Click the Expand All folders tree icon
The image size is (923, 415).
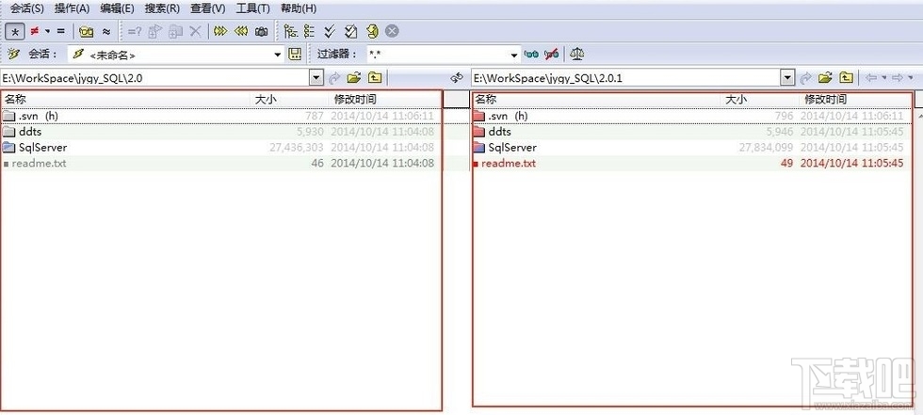(290, 31)
